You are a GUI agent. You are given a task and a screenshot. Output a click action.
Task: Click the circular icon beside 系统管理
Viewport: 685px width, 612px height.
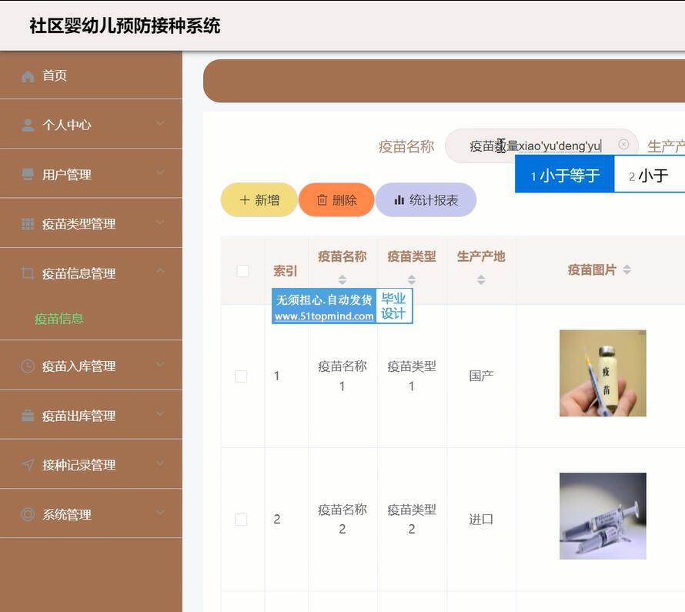[28, 514]
